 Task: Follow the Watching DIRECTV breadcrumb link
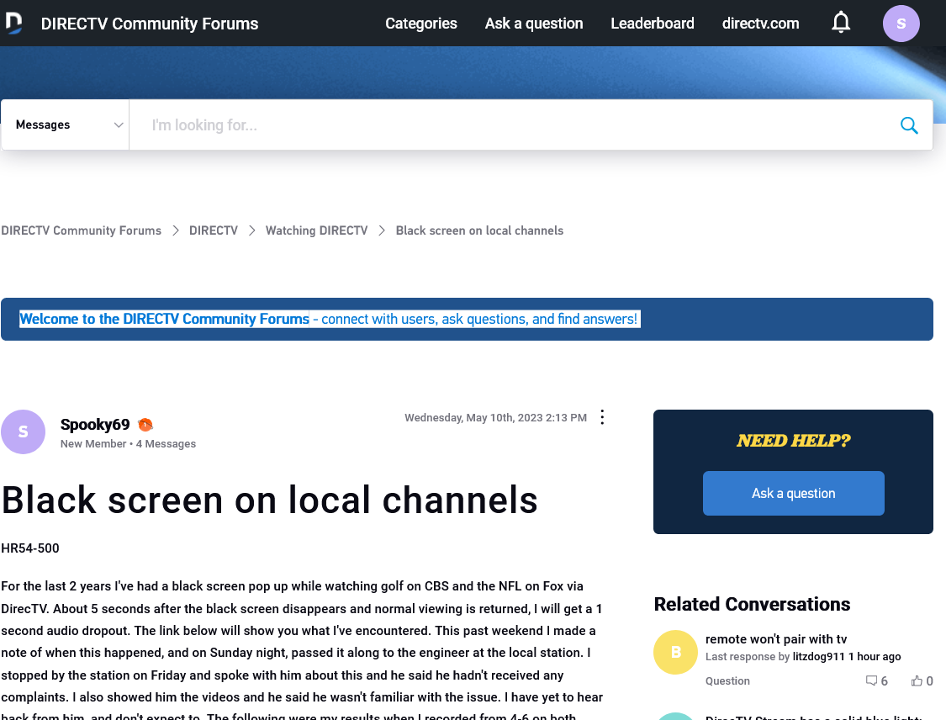pyautogui.click(x=316, y=230)
